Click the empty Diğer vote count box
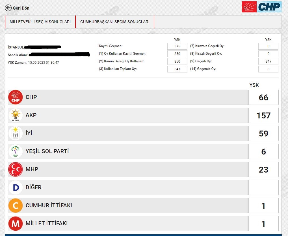The image size is (288, 236). point(264,188)
